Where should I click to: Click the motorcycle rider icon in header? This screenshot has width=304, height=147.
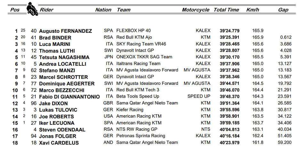[x=32, y=9]
